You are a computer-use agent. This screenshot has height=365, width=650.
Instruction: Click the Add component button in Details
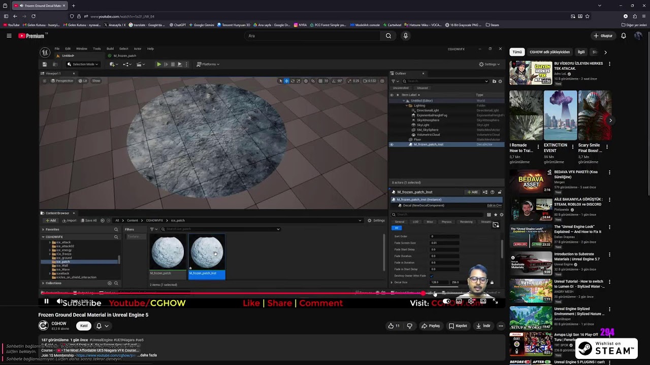point(473,192)
